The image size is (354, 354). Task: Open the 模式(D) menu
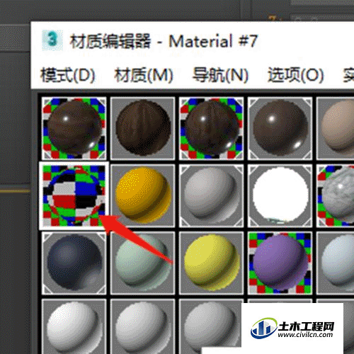68,75
